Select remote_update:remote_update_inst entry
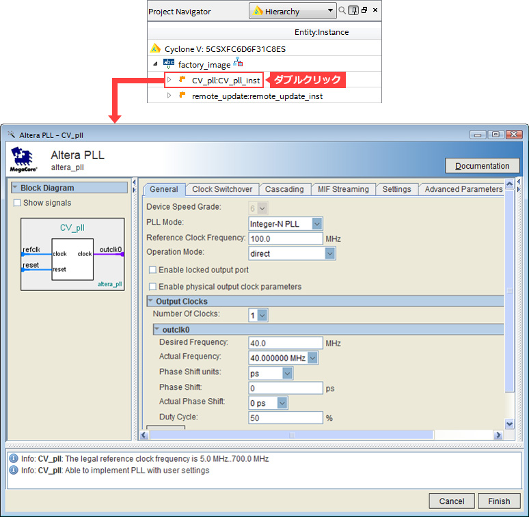Screen dimensions: 529x517 tap(257, 96)
